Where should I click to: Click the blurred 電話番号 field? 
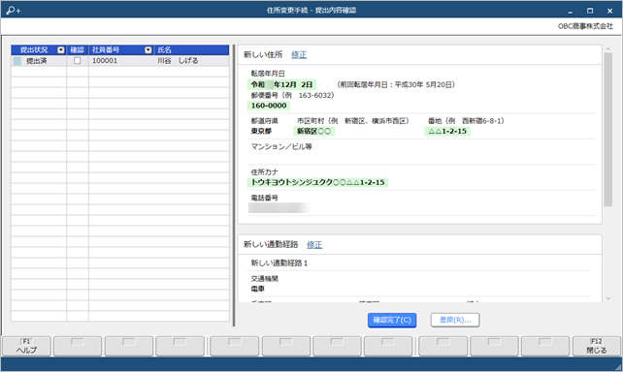279,208
